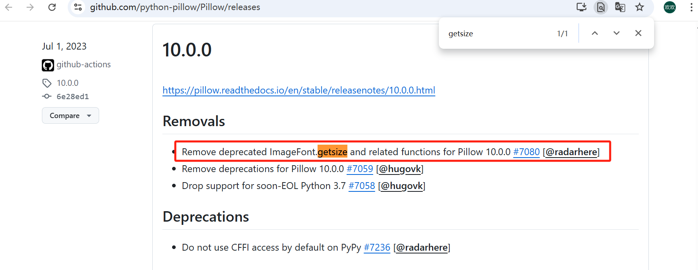This screenshot has height=270, width=698.
Task: Open the commit 6e28ed1 link
Action: tap(73, 96)
